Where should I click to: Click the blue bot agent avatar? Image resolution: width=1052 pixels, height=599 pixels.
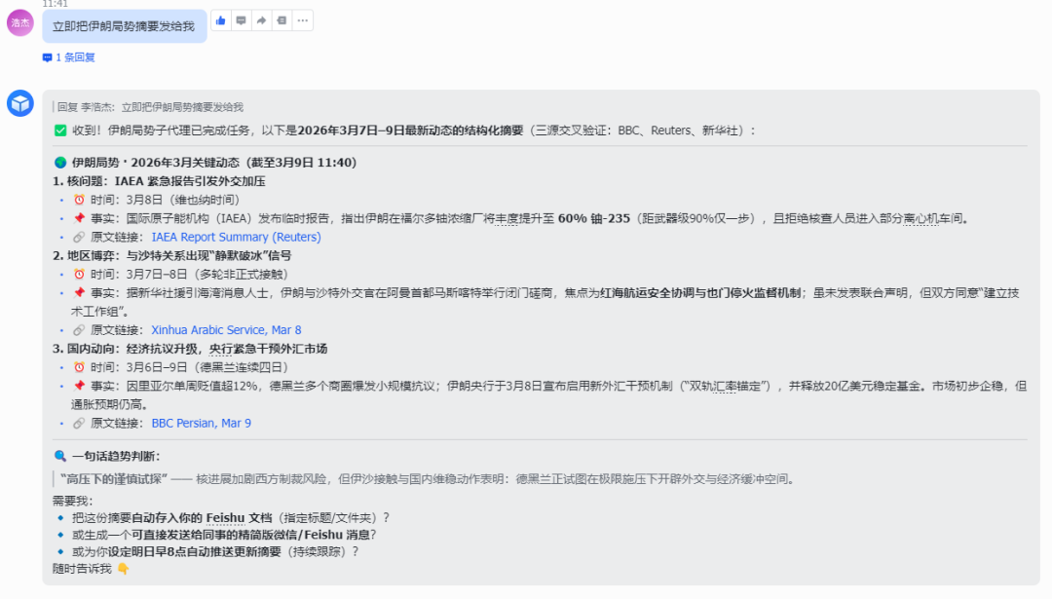pos(19,102)
